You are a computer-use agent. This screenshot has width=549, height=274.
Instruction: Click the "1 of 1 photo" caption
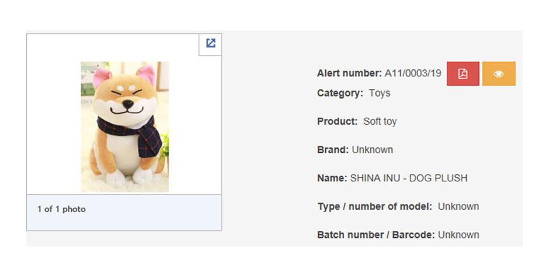61,209
